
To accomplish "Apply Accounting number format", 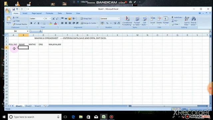I will tap(102, 23).
